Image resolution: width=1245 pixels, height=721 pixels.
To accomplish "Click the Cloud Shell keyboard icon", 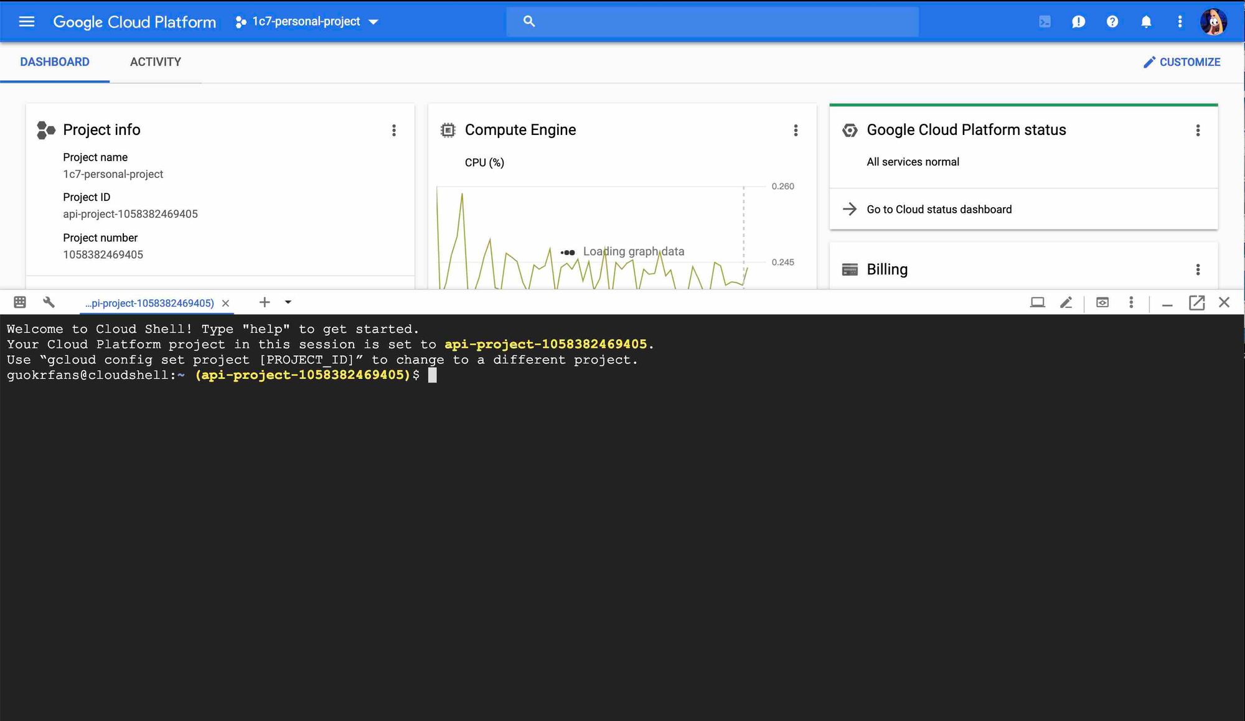I will click(x=20, y=302).
